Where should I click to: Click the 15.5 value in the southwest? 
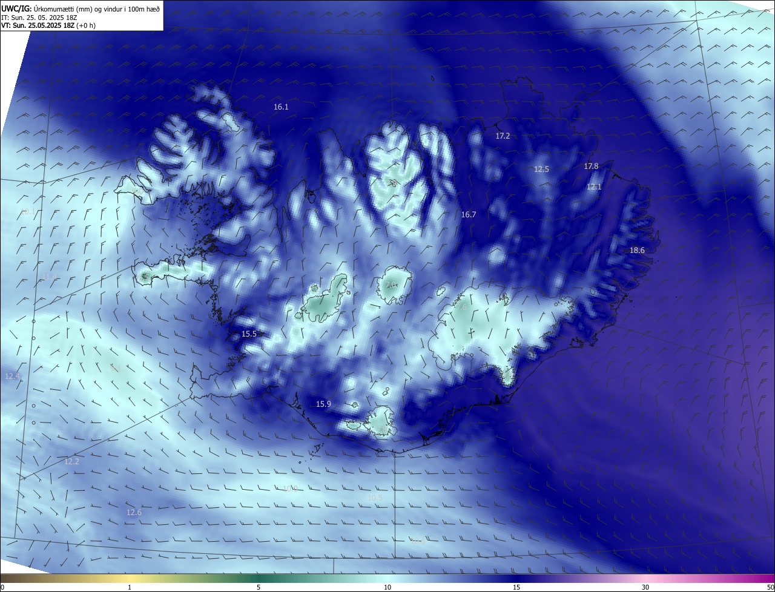pos(249,334)
